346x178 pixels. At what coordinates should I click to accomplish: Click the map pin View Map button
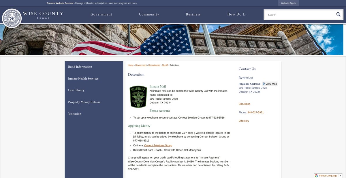(x=270, y=84)
